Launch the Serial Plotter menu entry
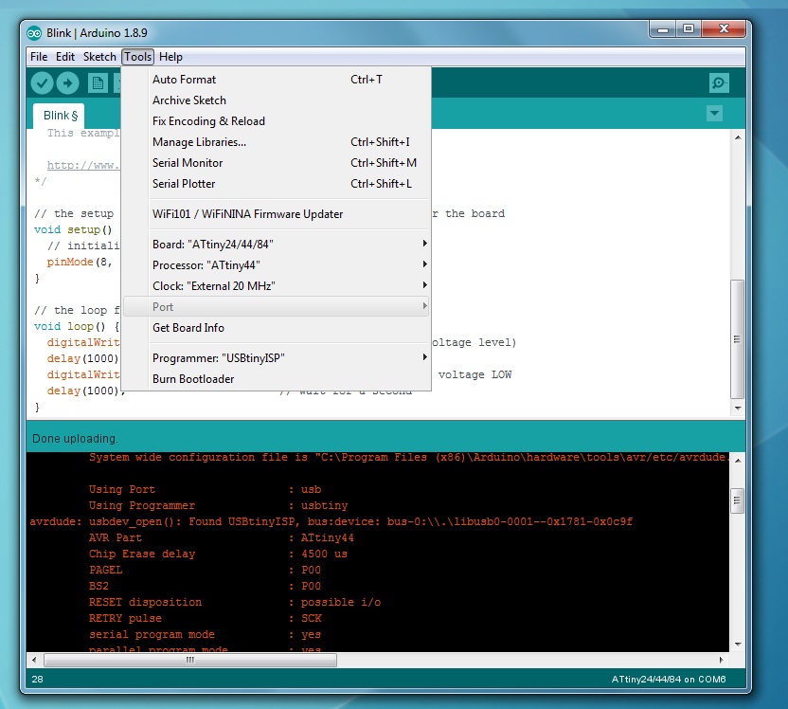This screenshot has width=788, height=709. 184,184
